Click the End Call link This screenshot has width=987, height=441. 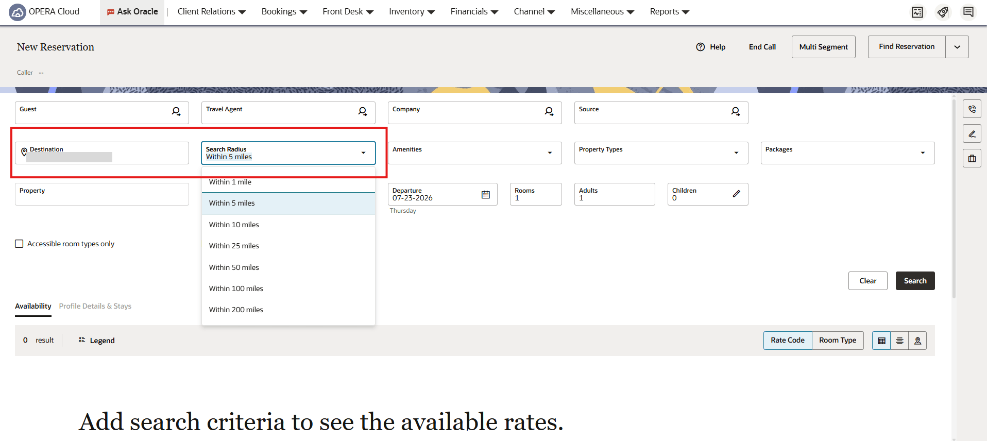(762, 47)
